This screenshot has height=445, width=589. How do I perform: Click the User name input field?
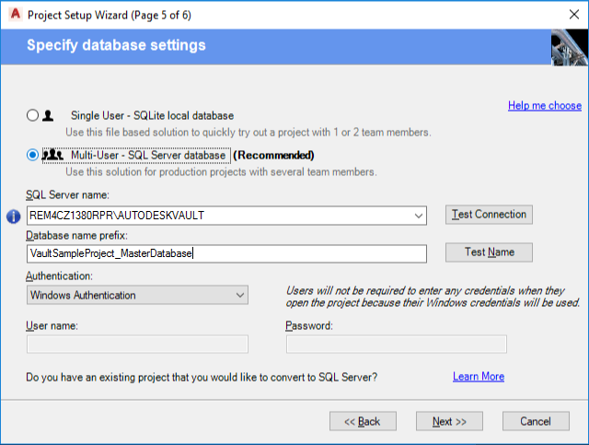(137, 345)
